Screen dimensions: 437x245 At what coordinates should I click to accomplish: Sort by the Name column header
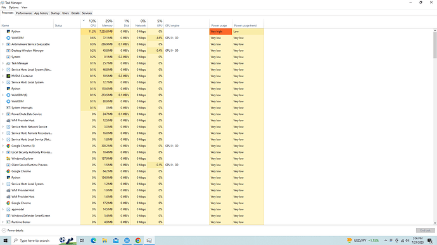(x=27, y=23)
